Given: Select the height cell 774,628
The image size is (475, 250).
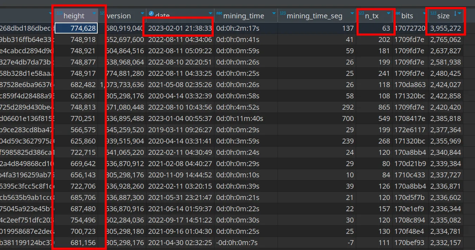Looking at the screenshot, I should (x=76, y=28).
